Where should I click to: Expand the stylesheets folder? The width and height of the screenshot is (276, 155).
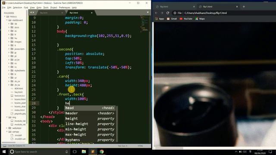tap(9, 71)
